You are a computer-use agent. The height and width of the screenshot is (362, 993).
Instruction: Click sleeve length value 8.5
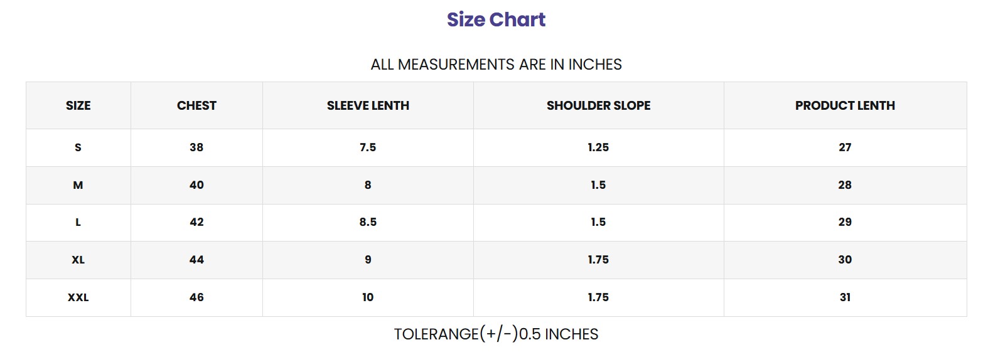click(368, 222)
